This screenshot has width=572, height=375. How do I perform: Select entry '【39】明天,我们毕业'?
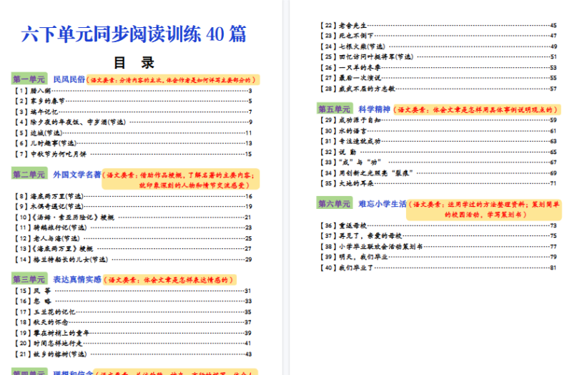pos(438,257)
